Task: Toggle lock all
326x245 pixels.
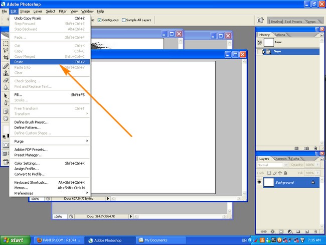Action: pos(286,173)
